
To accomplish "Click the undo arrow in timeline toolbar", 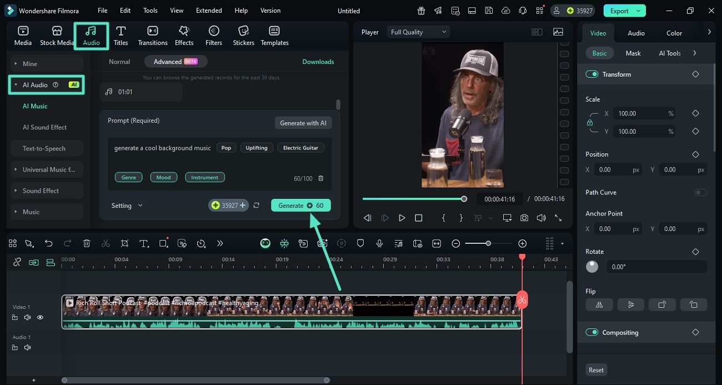I will click(49, 243).
